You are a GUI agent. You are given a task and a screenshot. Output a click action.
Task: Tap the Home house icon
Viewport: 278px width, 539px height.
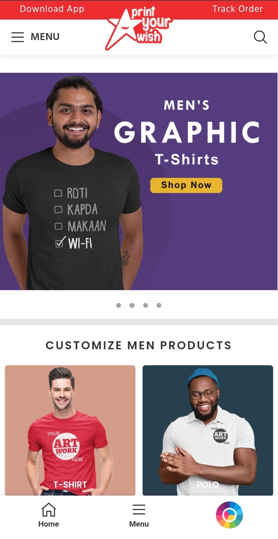pyautogui.click(x=49, y=510)
